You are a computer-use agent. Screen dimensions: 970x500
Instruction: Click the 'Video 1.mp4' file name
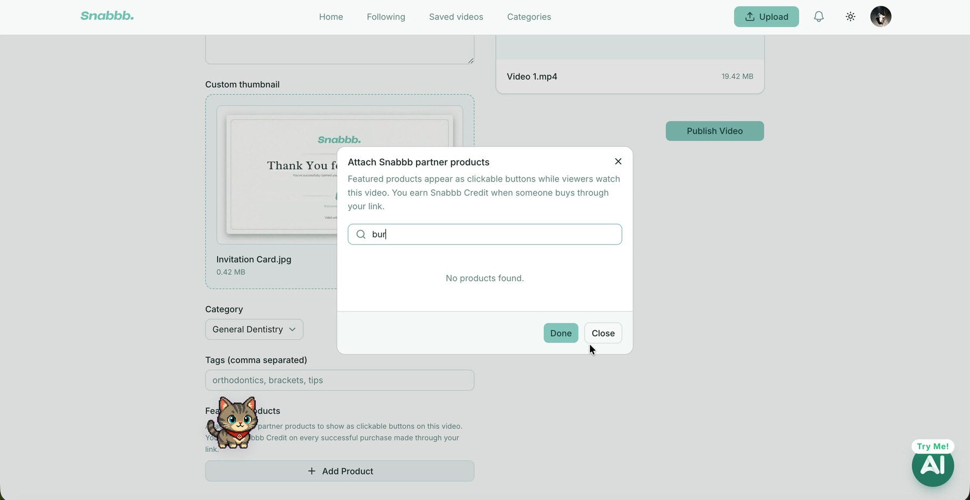[532, 77]
